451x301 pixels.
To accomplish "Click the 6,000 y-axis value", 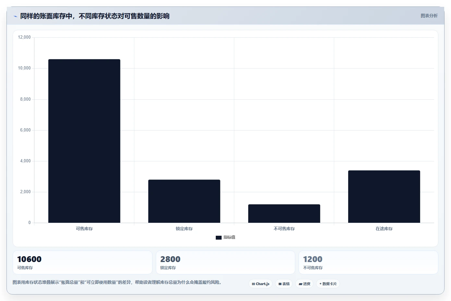I will click(x=25, y=130).
